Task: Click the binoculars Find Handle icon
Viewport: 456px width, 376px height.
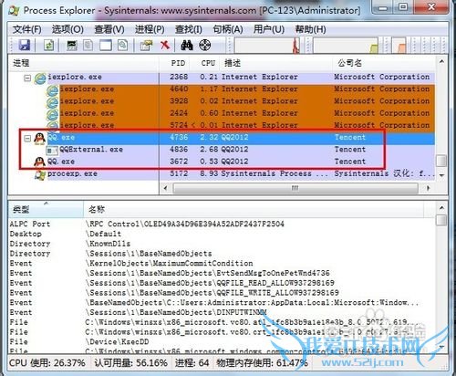Action: point(187,45)
